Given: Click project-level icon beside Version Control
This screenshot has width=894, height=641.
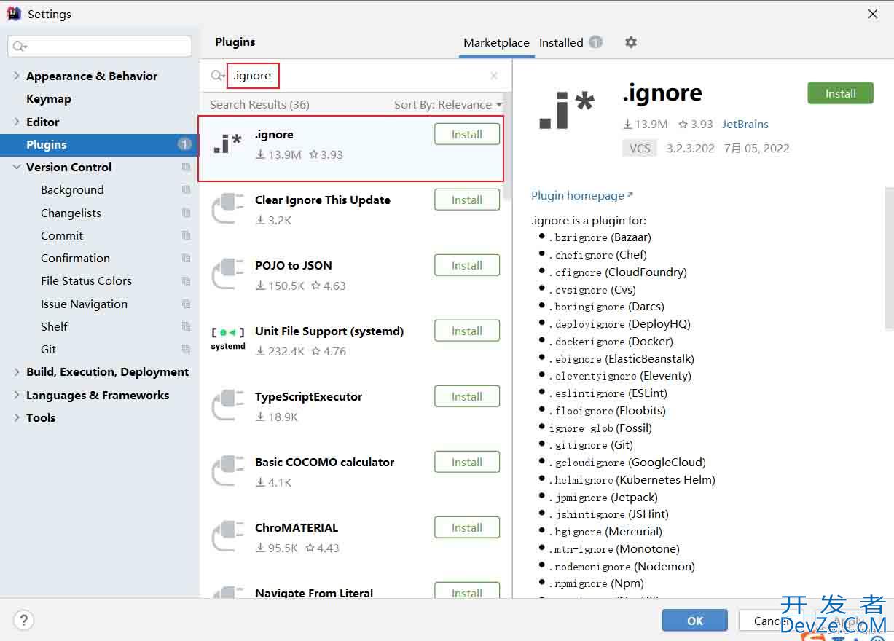Looking at the screenshot, I should [x=186, y=168].
